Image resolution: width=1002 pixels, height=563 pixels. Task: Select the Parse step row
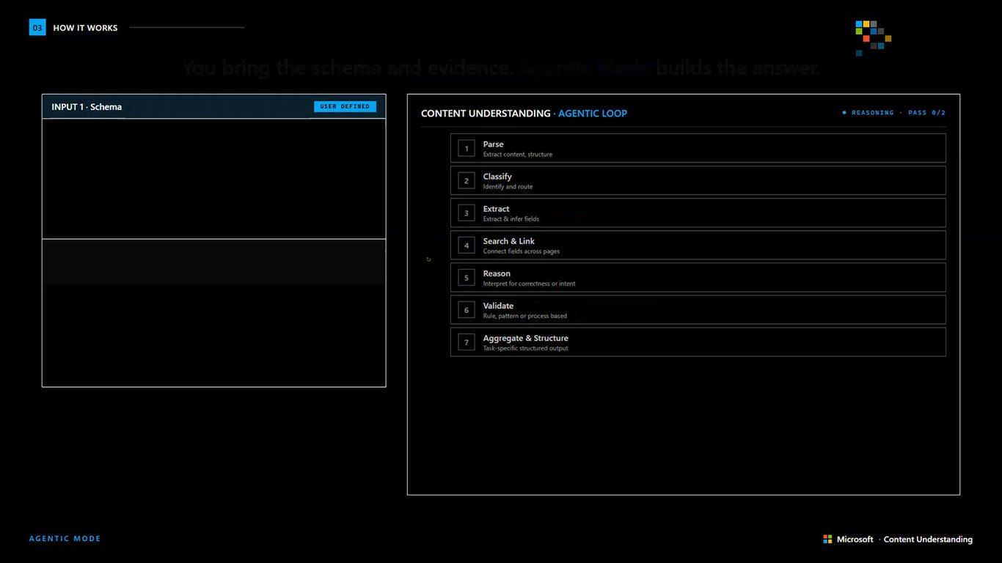point(698,148)
